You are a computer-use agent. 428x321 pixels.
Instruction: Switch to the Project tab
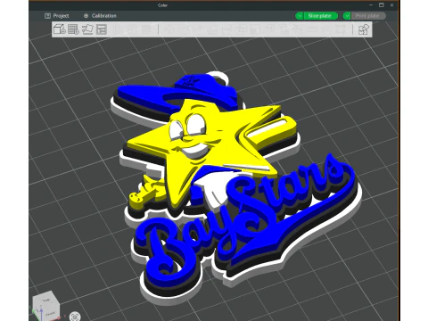click(x=57, y=16)
